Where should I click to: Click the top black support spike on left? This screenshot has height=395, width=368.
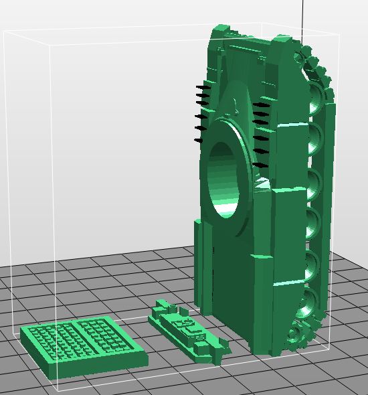tap(203, 87)
